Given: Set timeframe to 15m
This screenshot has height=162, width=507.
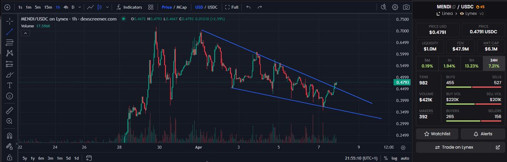Looking at the screenshot, I should point(48,7).
